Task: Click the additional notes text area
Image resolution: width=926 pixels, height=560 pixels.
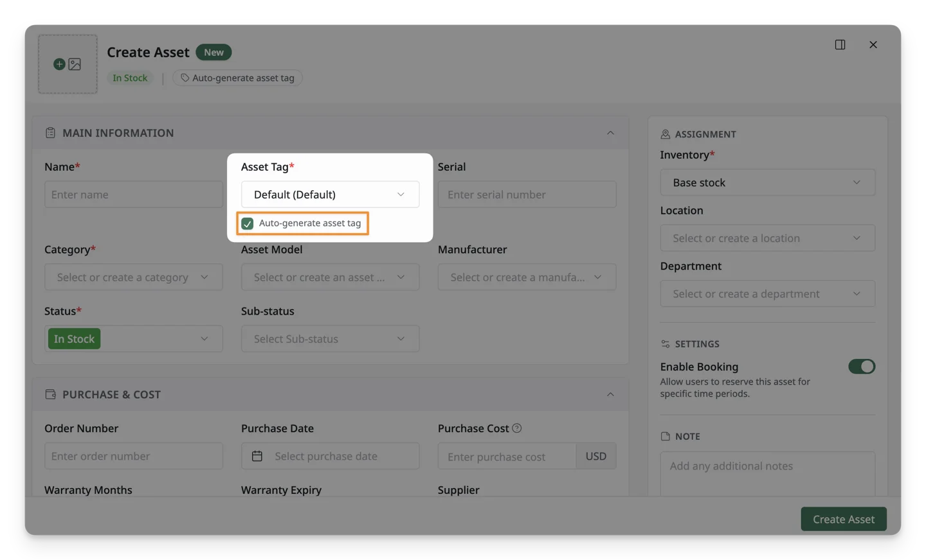Action: click(x=767, y=474)
